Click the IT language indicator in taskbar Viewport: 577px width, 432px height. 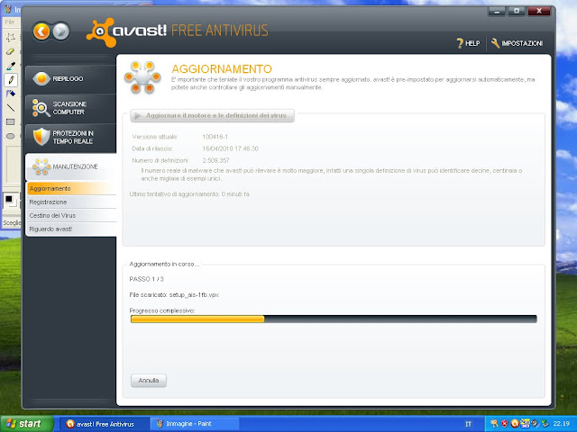[468, 424]
